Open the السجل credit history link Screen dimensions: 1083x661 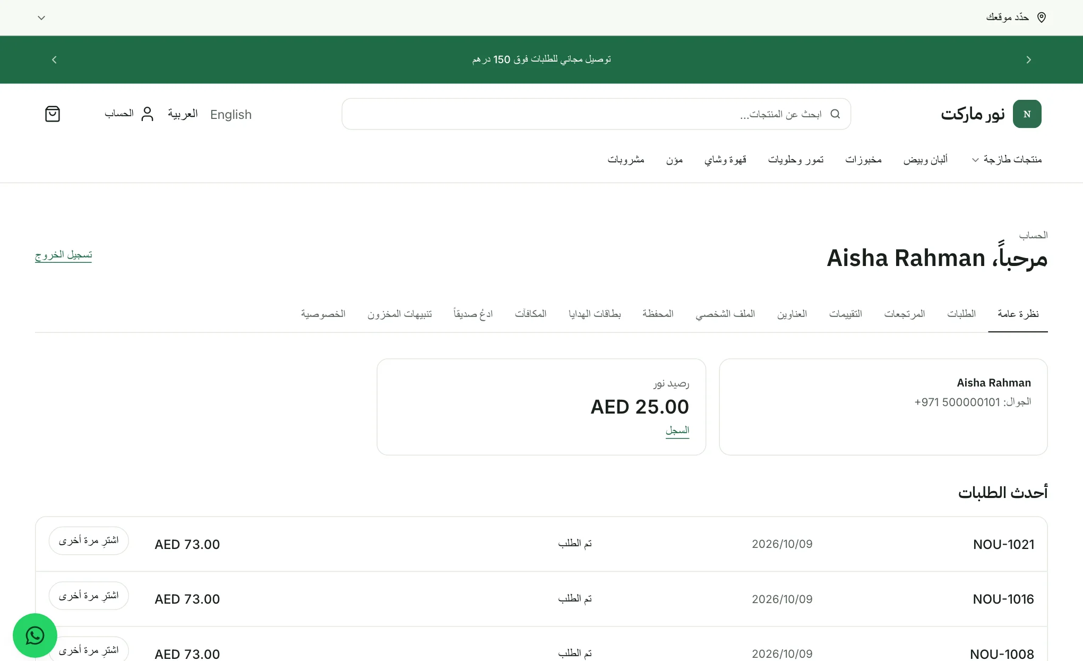click(x=677, y=430)
